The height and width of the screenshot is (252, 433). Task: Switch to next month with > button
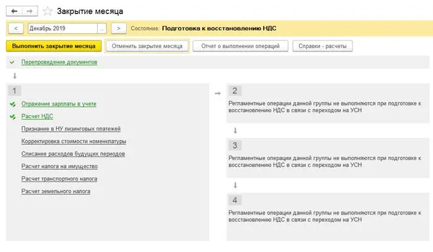(x=119, y=28)
